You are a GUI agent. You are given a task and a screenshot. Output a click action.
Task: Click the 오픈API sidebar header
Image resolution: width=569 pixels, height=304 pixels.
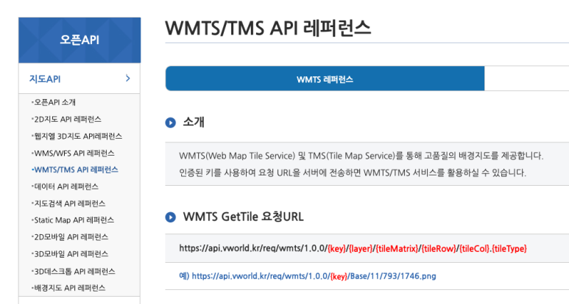tap(79, 40)
